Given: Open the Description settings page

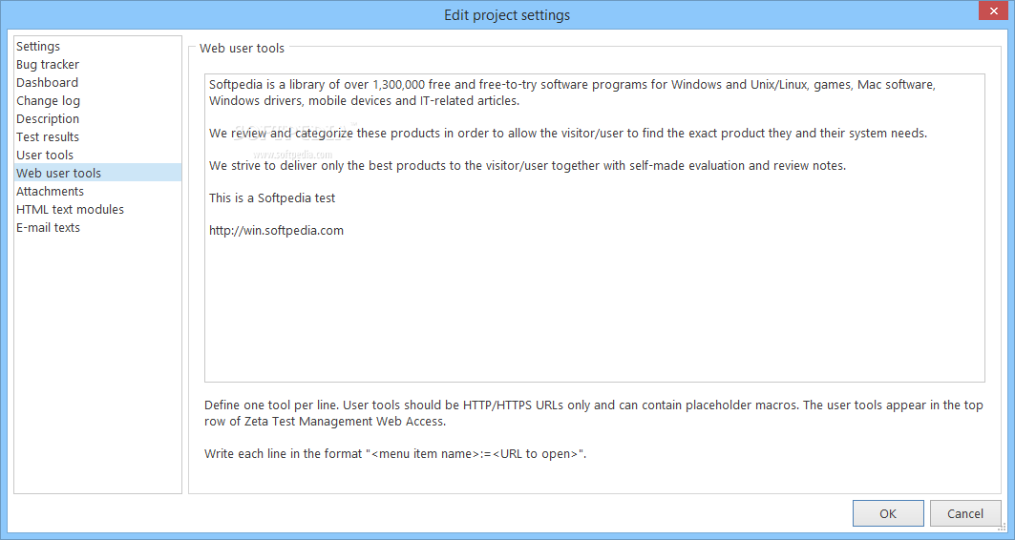Looking at the screenshot, I should (97, 119).
